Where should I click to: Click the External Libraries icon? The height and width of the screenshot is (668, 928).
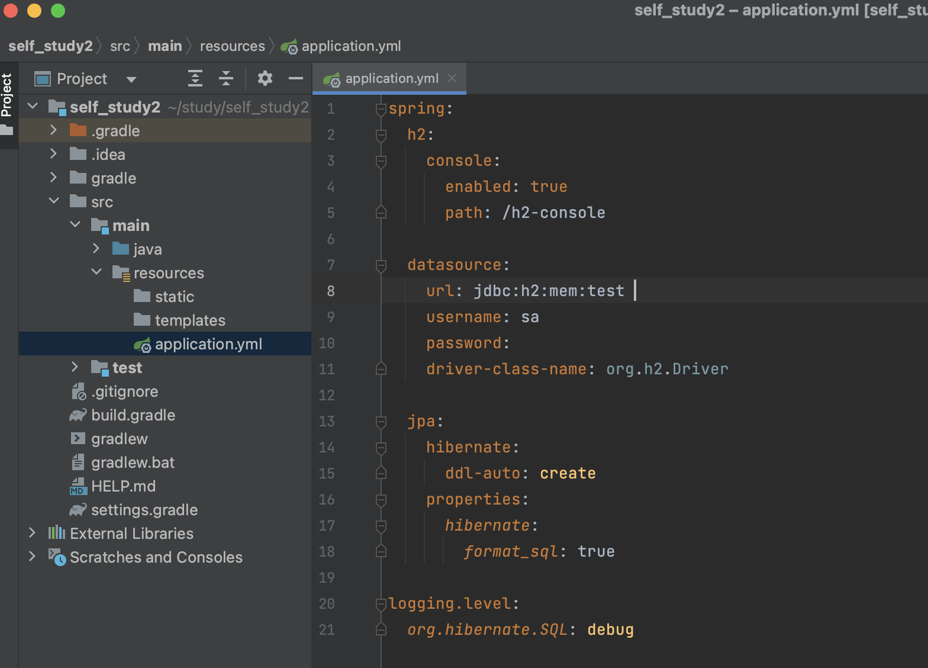coord(57,532)
